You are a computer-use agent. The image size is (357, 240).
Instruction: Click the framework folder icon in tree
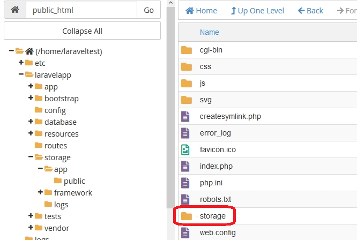(48, 192)
